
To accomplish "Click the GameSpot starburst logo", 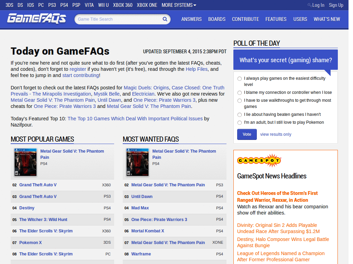I will [259, 160].
